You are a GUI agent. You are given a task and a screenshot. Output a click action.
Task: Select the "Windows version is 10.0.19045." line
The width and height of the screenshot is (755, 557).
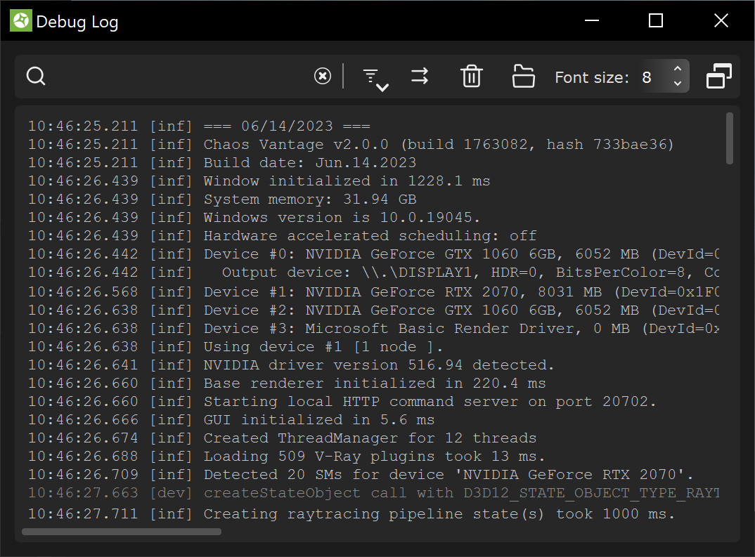point(254,218)
